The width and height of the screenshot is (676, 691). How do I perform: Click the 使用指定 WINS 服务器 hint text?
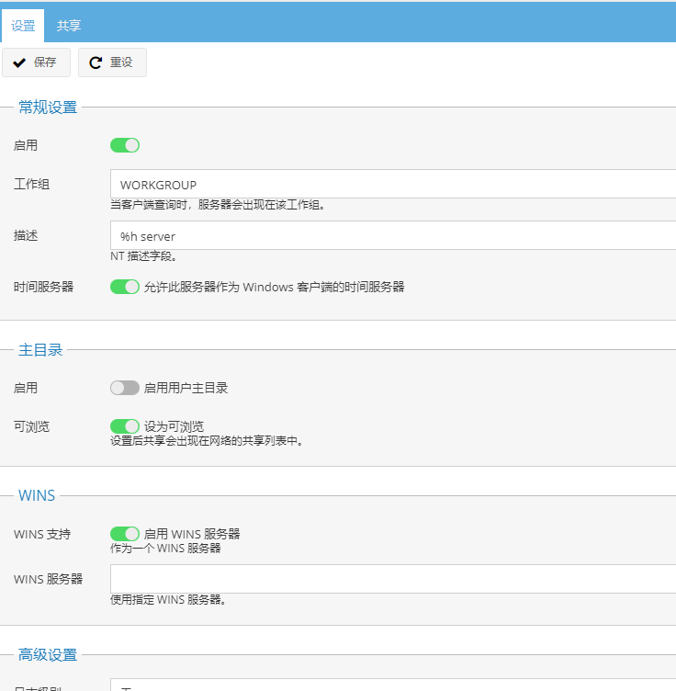point(168,600)
